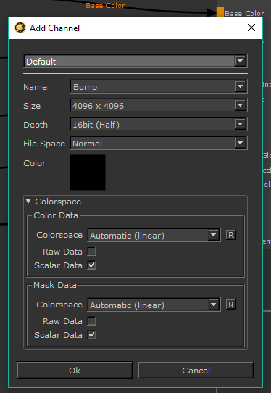Reset Mask Data colorspace with R button
271x393 pixels.
point(231,305)
